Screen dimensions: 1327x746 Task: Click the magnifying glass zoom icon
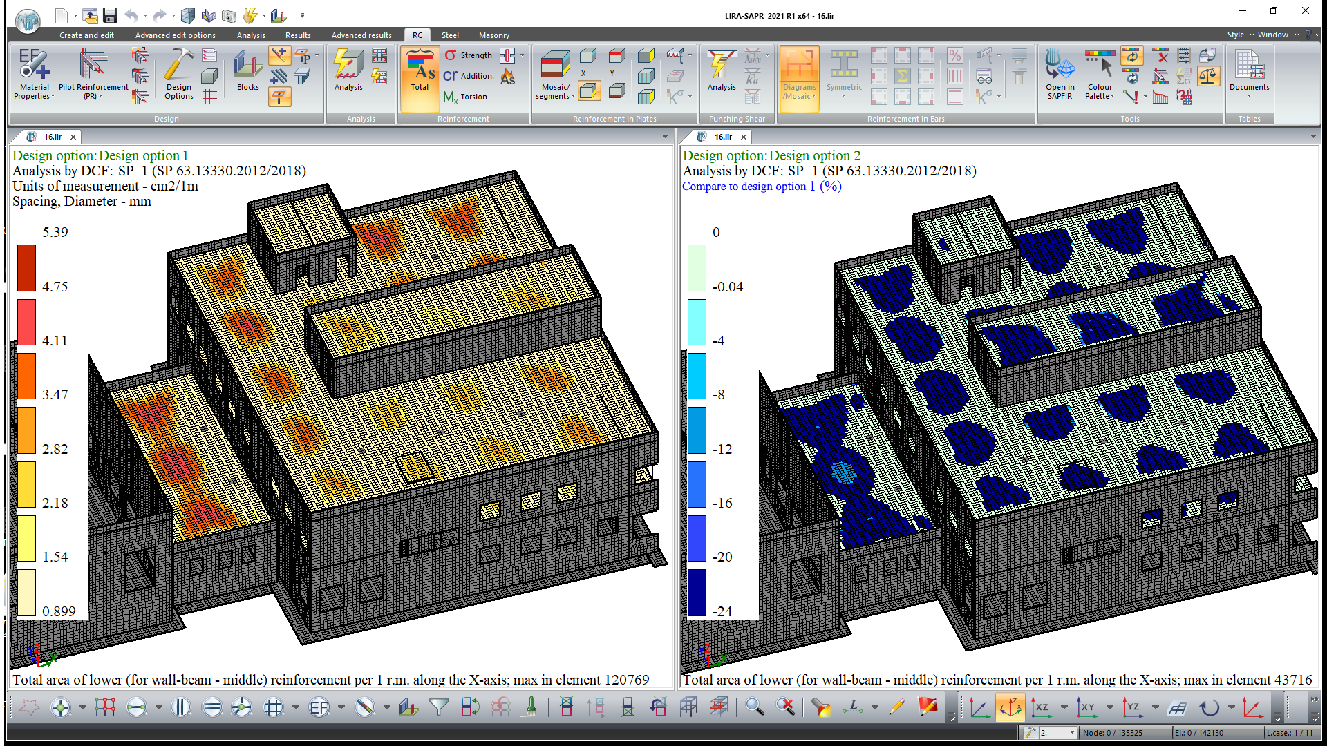point(754,707)
